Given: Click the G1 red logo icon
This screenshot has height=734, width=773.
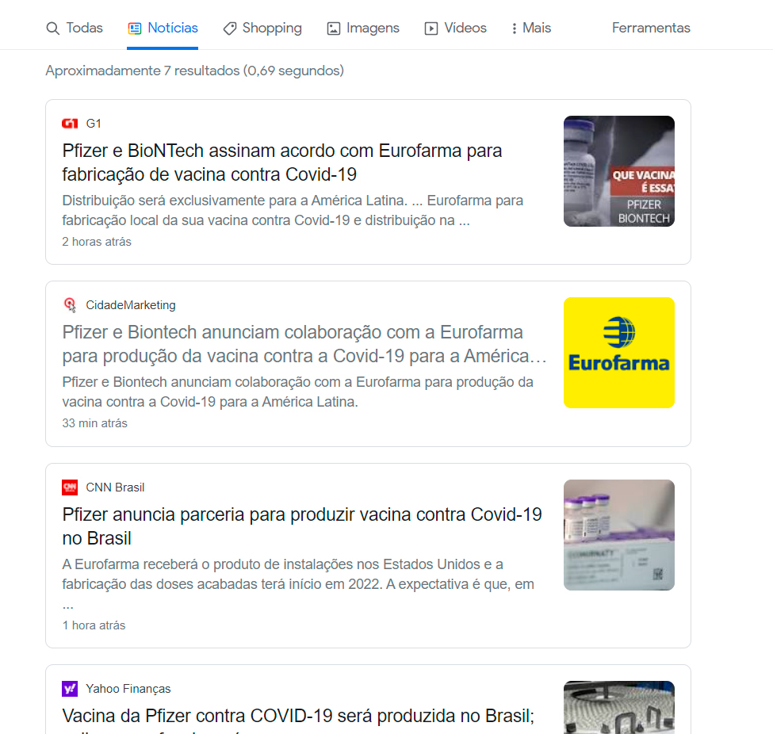Looking at the screenshot, I should 70,123.
